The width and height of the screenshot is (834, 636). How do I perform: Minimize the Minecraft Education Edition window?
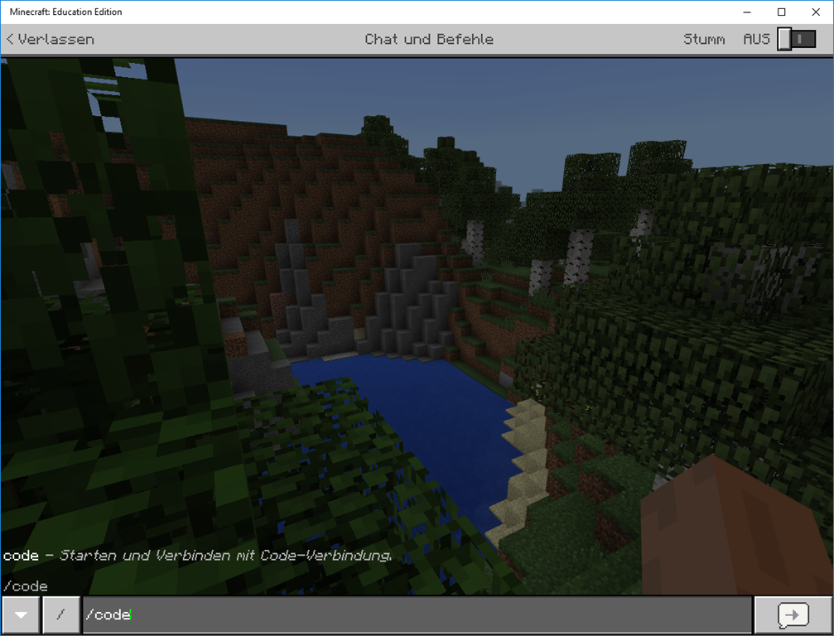pos(748,12)
